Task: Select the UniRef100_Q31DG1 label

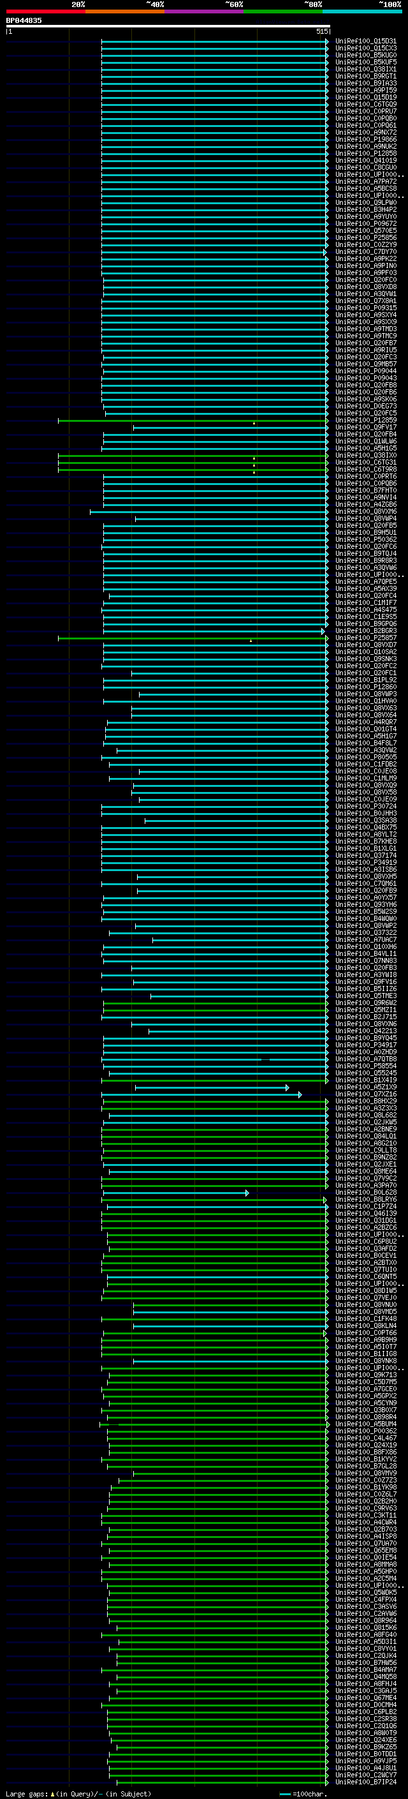Action: pyautogui.click(x=366, y=1221)
